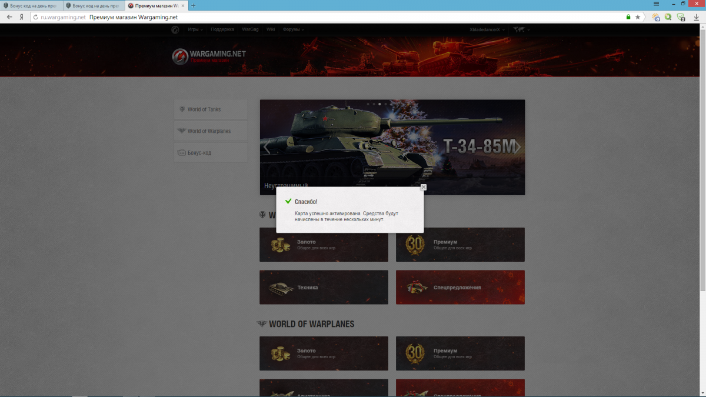Image resolution: width=706 pixels, height=397 pixels.
Task: Close the Спасибо confirmation popup
Action: (x=423, y=188)
